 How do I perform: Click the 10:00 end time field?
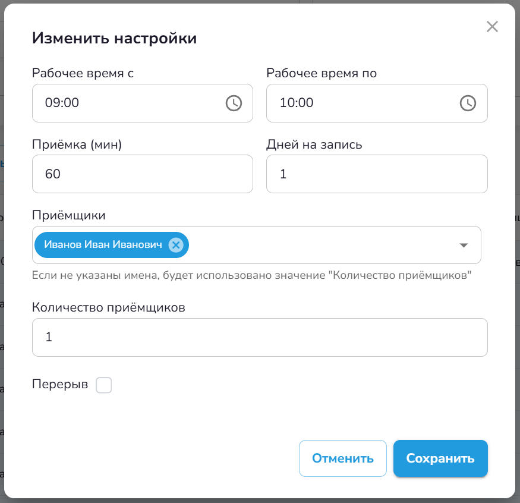363,103
